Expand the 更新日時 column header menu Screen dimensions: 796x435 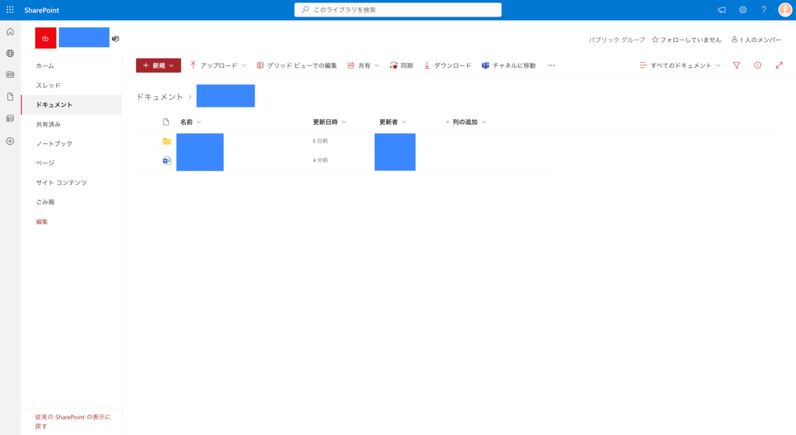click(x=329, y=122)
